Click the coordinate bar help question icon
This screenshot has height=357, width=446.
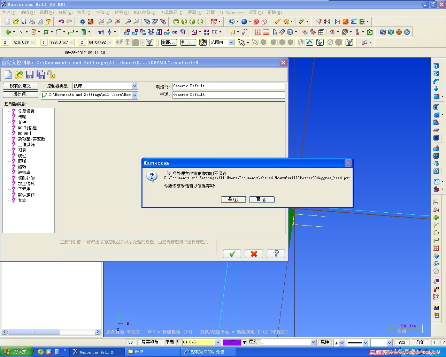click(150, 43)
